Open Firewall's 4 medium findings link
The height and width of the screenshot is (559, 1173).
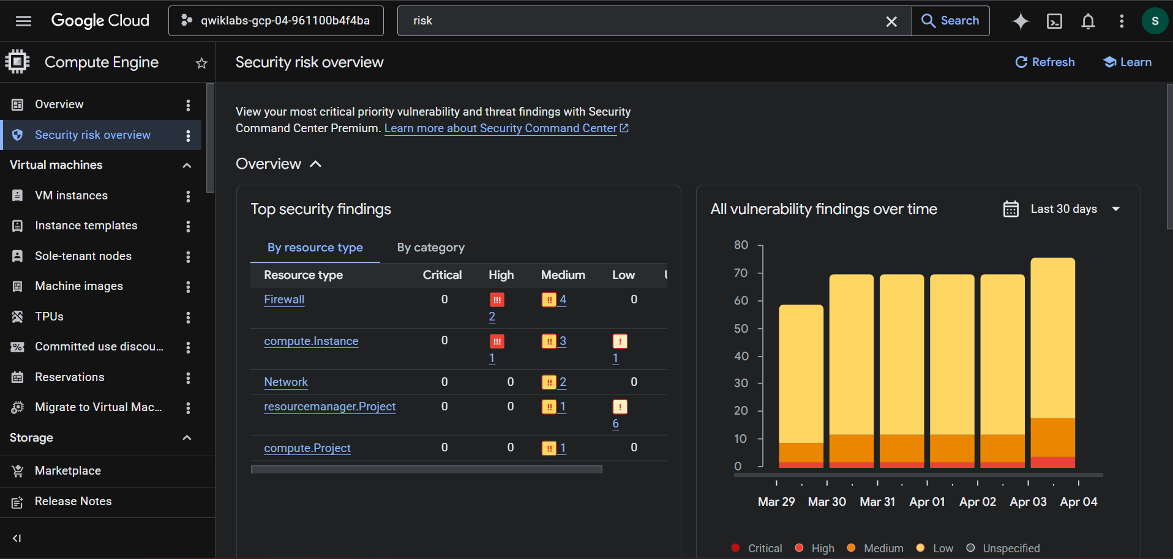563,300
